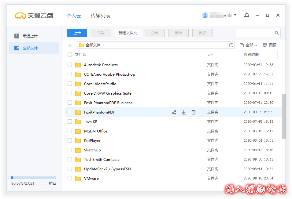Click the CorelDRAW Graphics Suite folder icon
292x199 pixels.
[78, 93]
